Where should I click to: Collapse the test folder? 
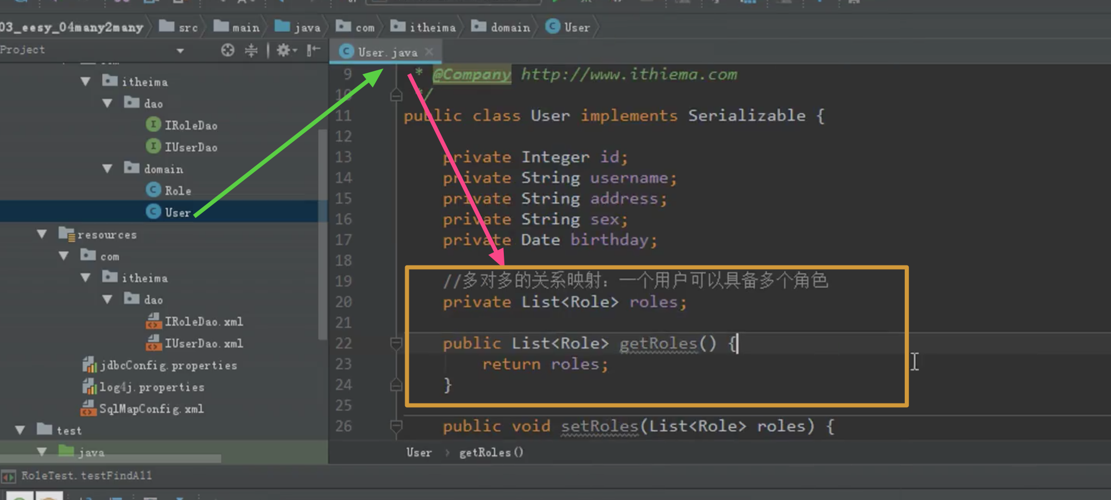20,430
